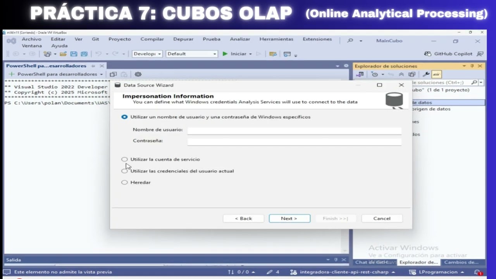This screenshot has width=496, height=279.
Task: Click the pending changes filter clock icon
Action: point(374,74)
